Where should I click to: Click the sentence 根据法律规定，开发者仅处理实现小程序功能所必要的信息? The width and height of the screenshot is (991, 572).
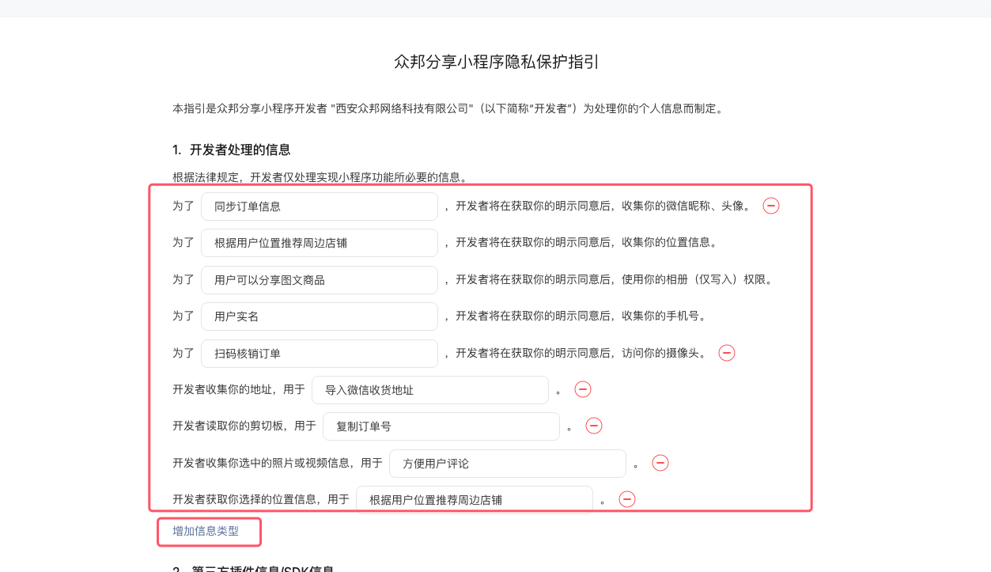[x=322, y=177]
